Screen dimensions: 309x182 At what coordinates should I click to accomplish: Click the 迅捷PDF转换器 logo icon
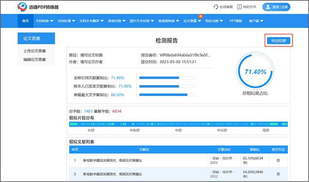[22, 7]
